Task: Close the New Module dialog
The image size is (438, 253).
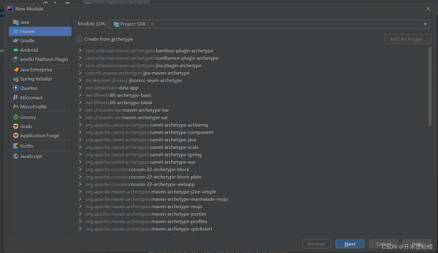Action: click(x=428, y=9)
